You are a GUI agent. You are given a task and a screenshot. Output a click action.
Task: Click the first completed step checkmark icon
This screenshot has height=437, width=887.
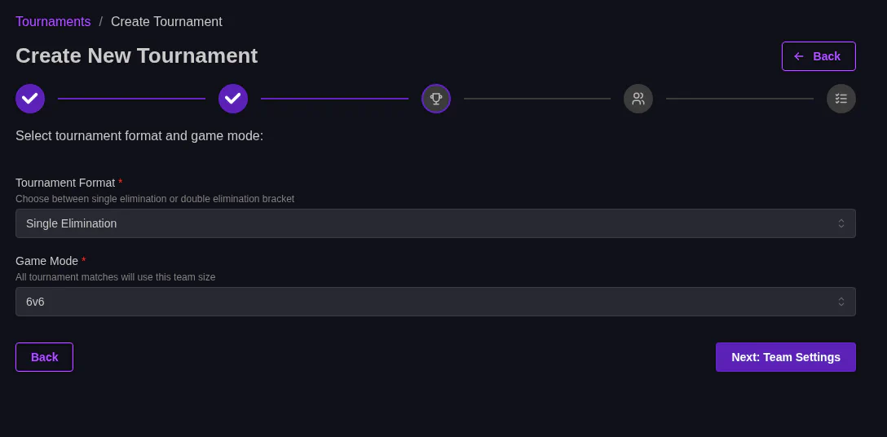point(30,99)
